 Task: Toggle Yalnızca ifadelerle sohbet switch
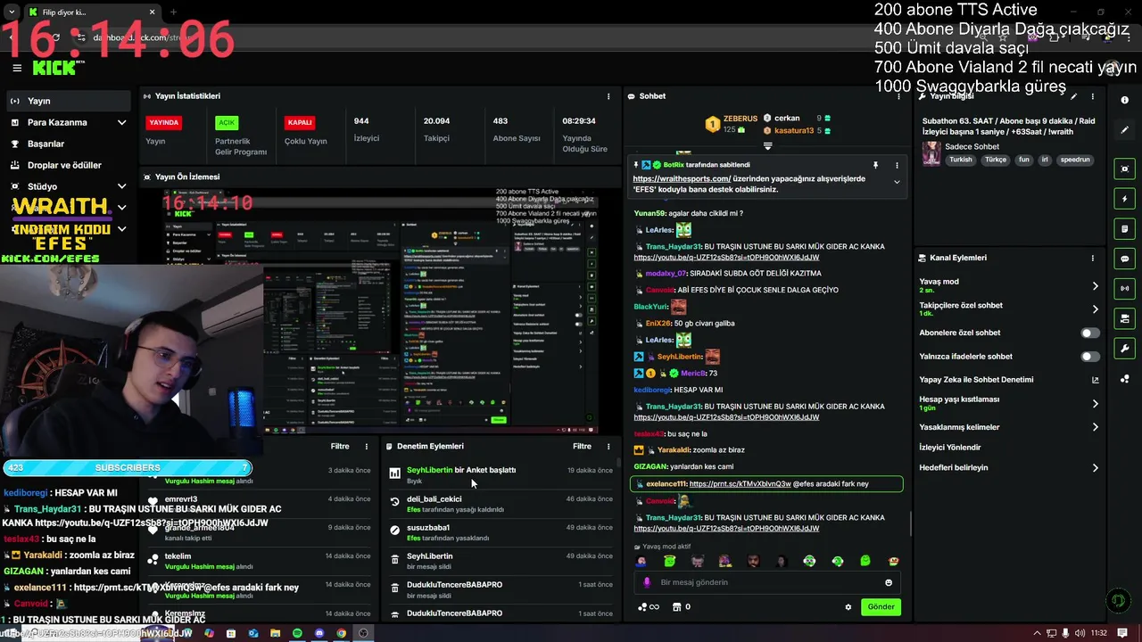[x=1090, y=357]
